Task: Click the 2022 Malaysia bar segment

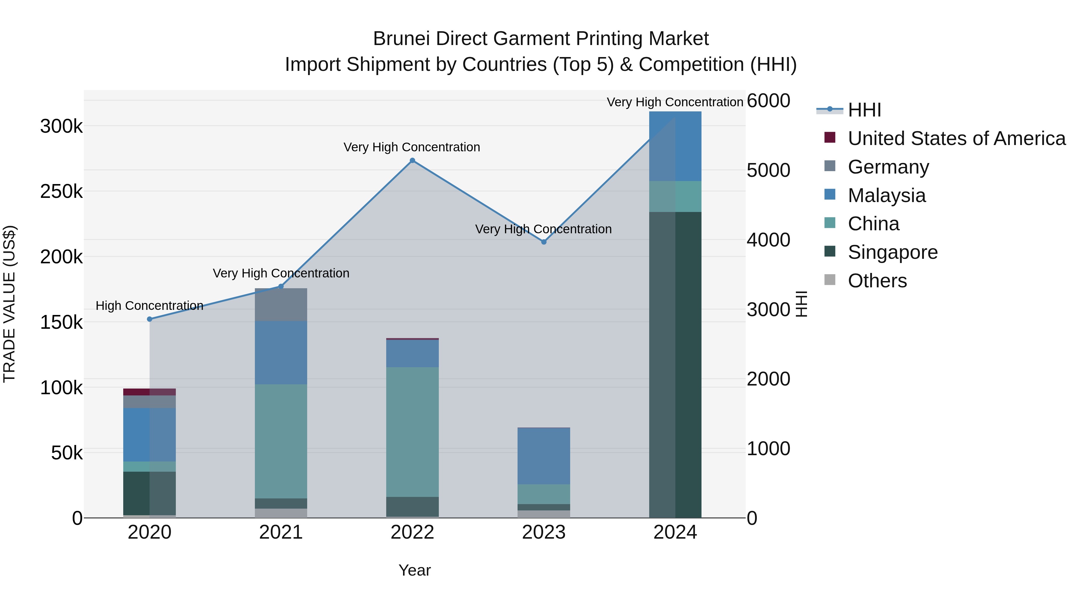Action: pyautogui.click(x=412, y=354)
